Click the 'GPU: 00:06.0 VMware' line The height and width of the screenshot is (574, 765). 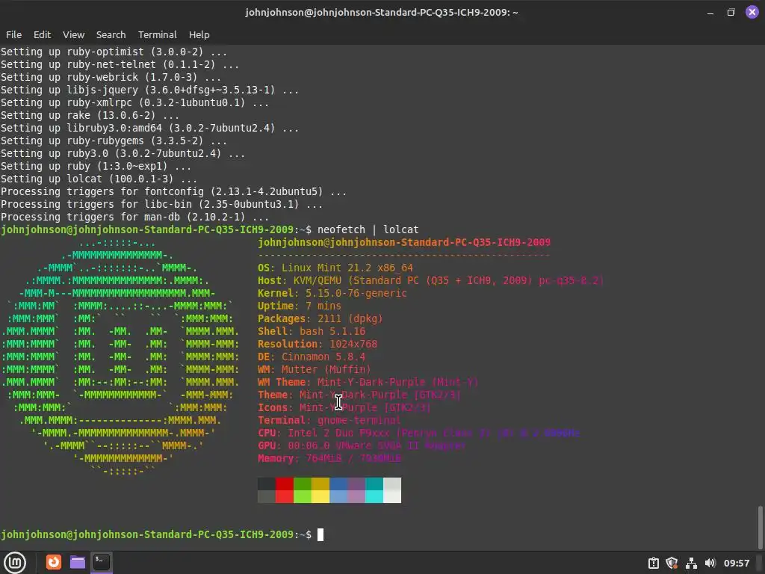click(x=362, y=445)
